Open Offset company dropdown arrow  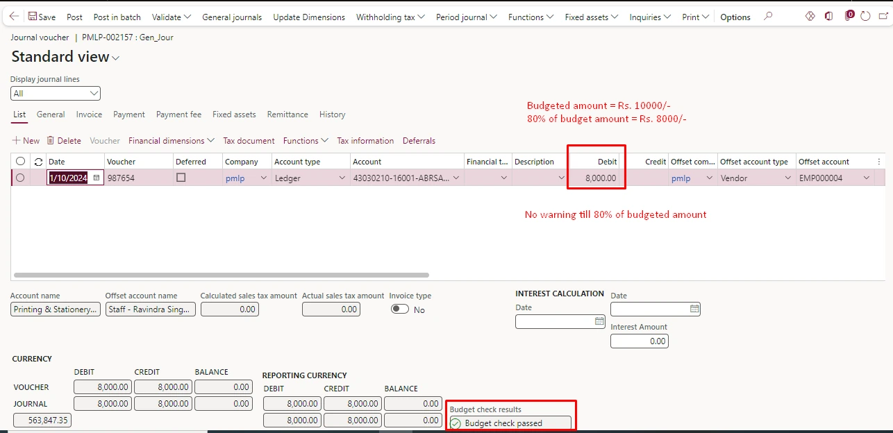[709, 178]
